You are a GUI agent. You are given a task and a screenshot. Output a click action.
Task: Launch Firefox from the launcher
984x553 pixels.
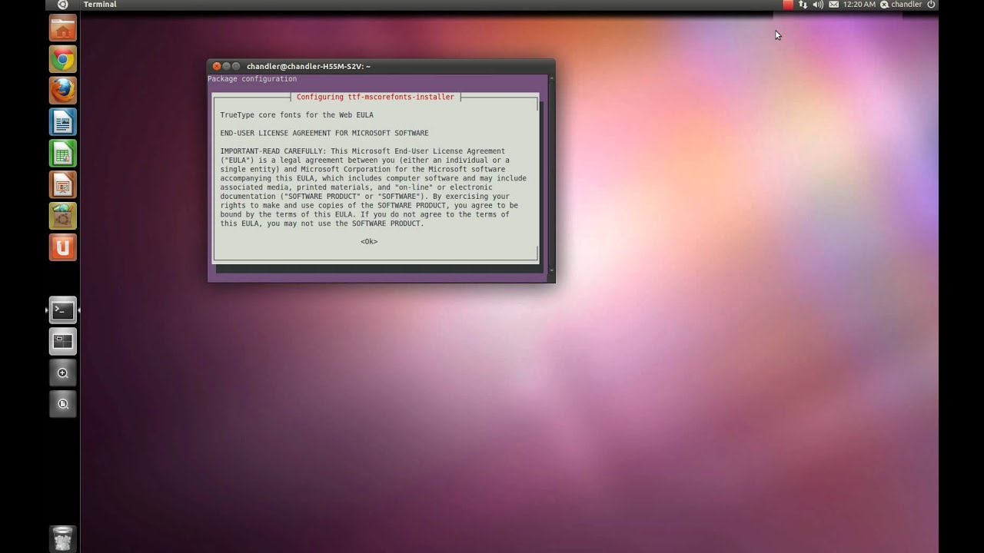[63, 91]
